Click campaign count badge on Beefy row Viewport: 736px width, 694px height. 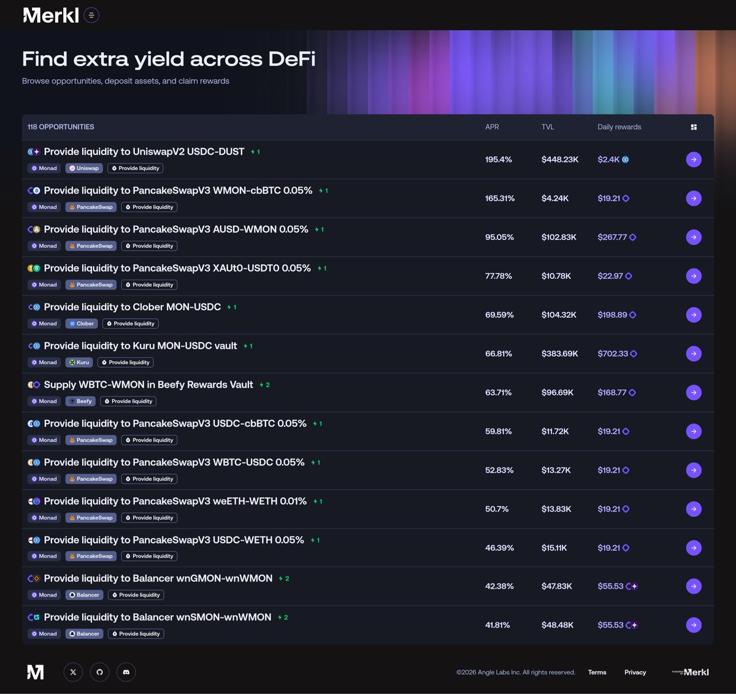(x=264, y=385)
